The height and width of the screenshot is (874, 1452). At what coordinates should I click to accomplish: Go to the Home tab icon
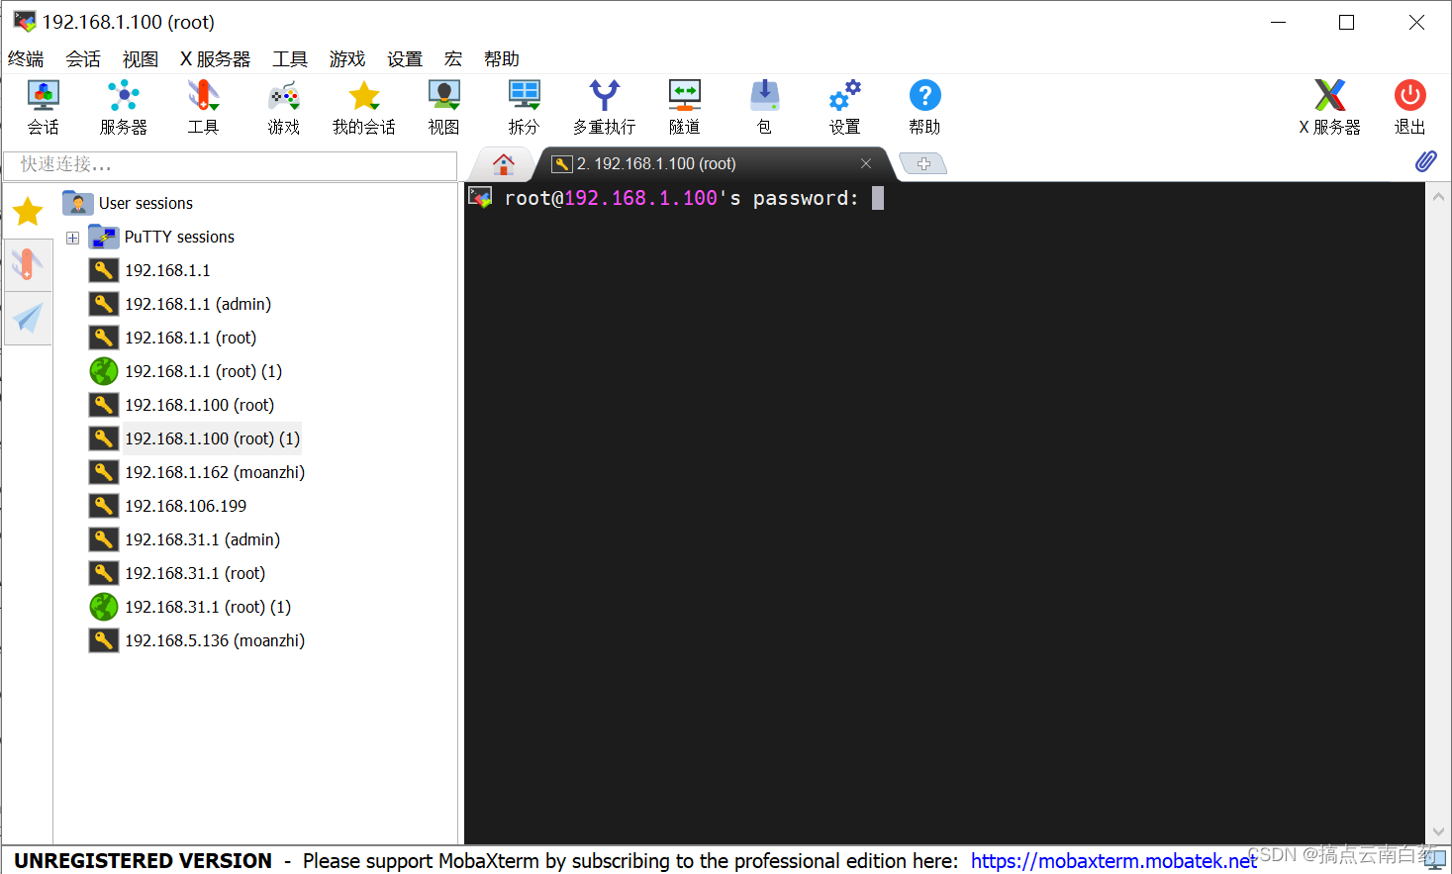504,163
